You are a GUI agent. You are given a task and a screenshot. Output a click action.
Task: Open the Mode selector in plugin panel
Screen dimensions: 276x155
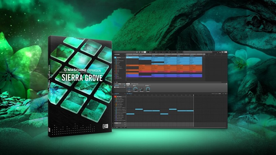pyautogui.click(x=129, y=89)
